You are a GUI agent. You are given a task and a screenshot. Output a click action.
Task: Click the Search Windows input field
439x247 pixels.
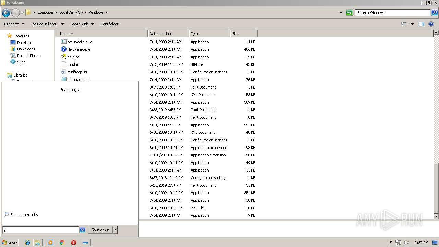click(x=393, y=13)
